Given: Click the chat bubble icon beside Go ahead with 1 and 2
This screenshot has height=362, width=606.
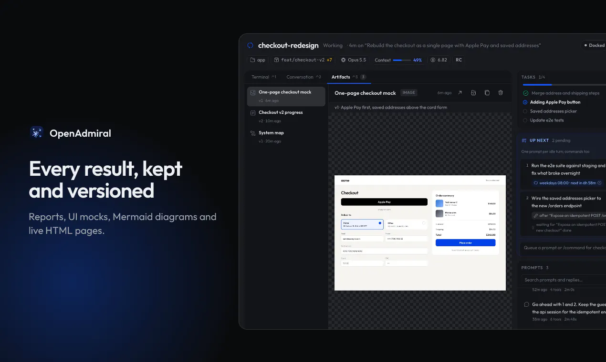Looking at the screenshot, I should click(526, 304).
